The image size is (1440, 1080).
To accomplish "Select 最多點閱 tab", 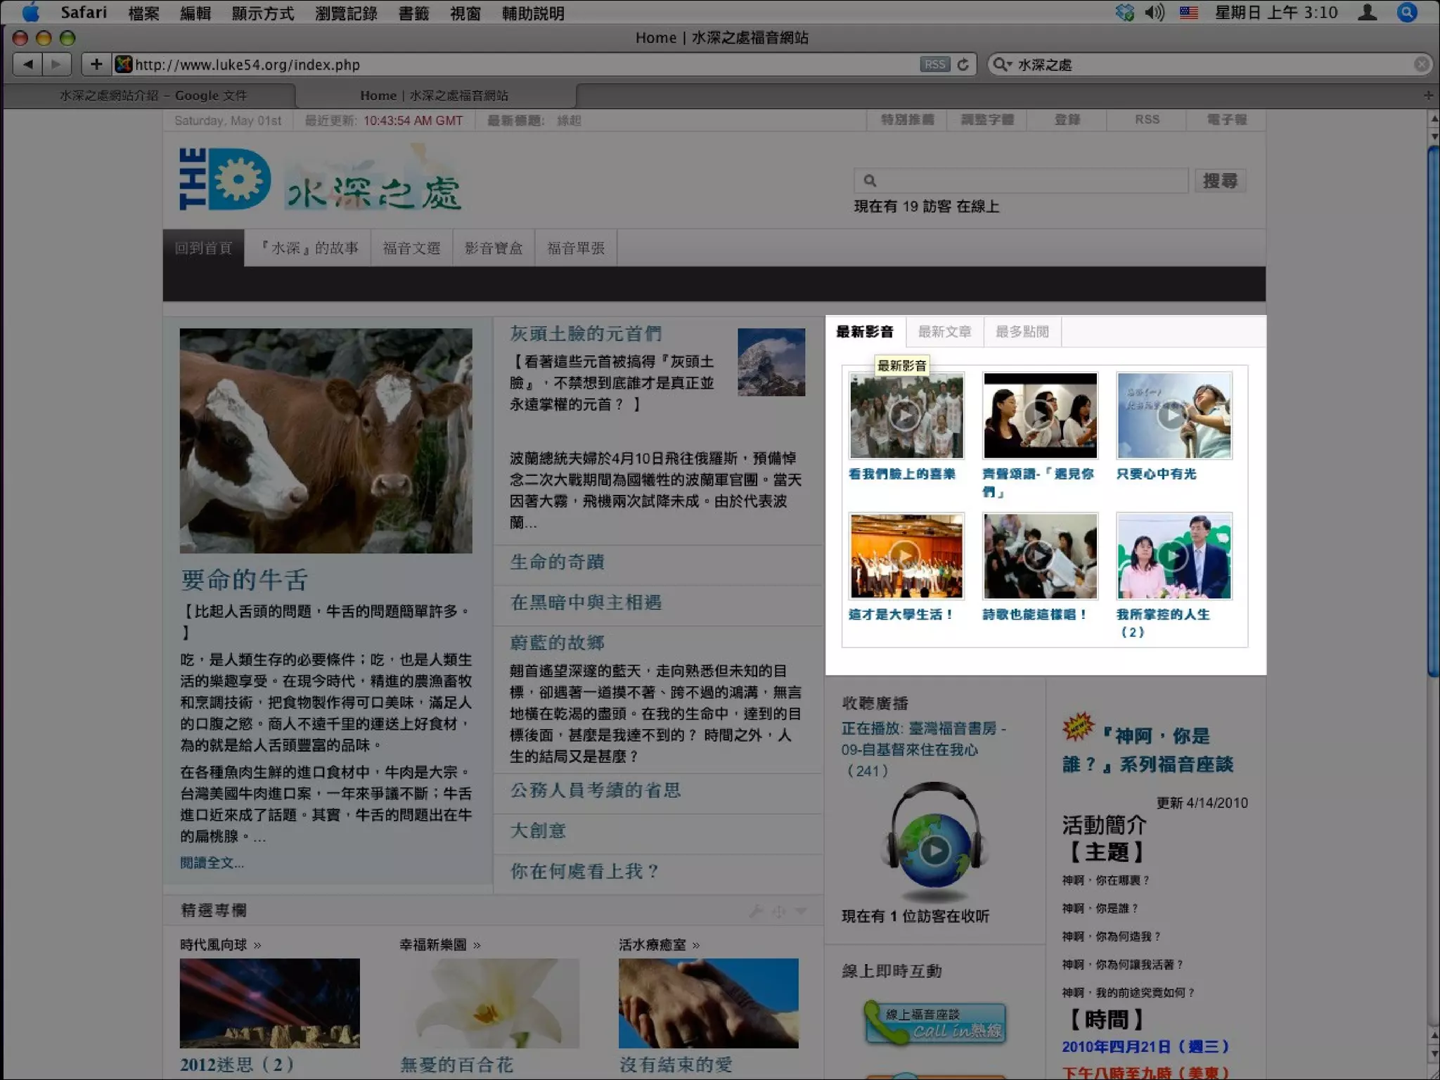I will coord(1022,331).
